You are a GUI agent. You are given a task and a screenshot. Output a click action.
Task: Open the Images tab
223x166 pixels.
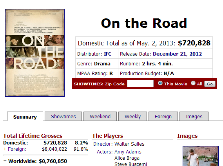pos(194,116)
